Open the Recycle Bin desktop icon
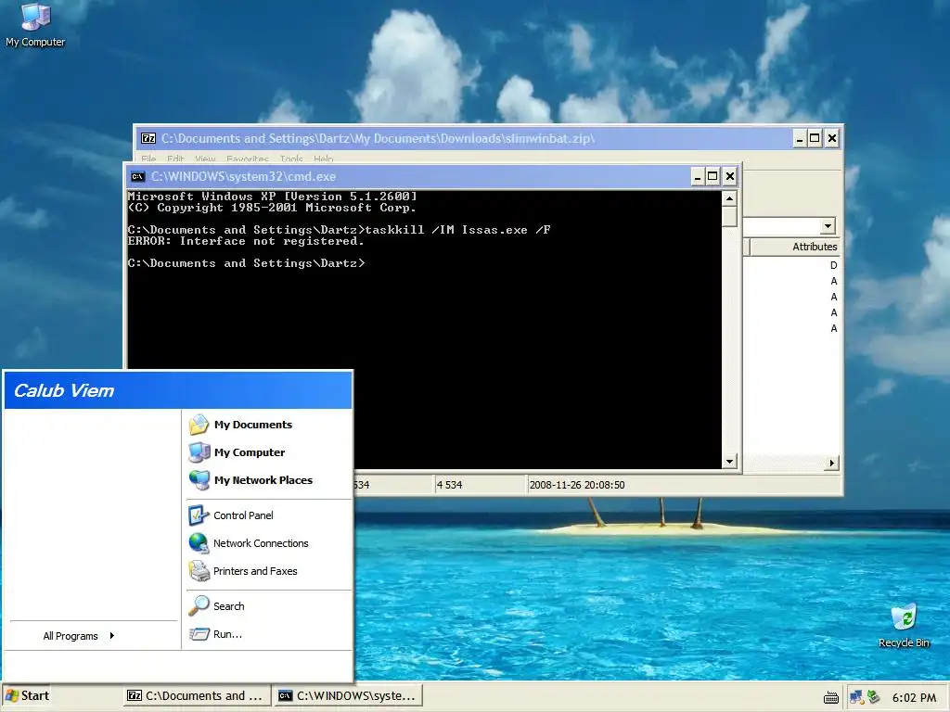This screenshot has width=950, height=712. (x=904, y=626)
